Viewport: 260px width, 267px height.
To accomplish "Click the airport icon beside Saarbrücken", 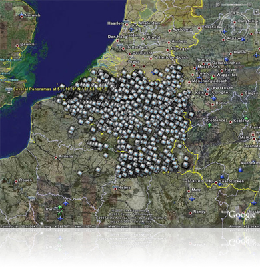I will tap(220, 184).
